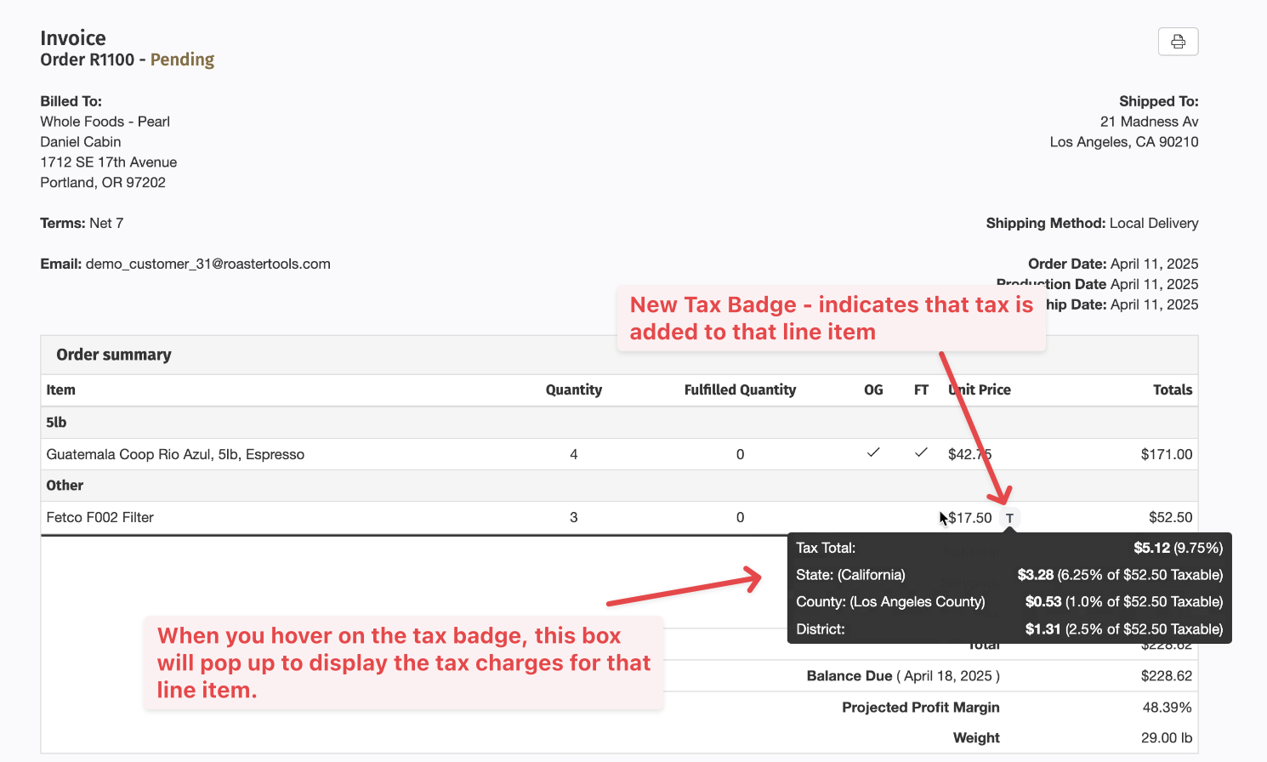The height and width of the screenshot is (762, 1267).
Task: Click Shipping Method Local Delivery text
Action: [1092, 223]
